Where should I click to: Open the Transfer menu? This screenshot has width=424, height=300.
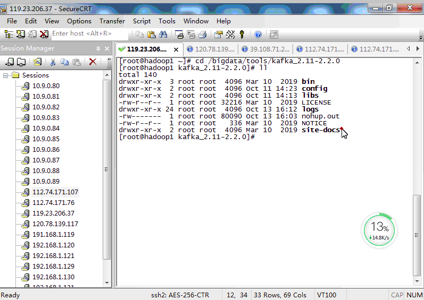[x=112, y=21]
